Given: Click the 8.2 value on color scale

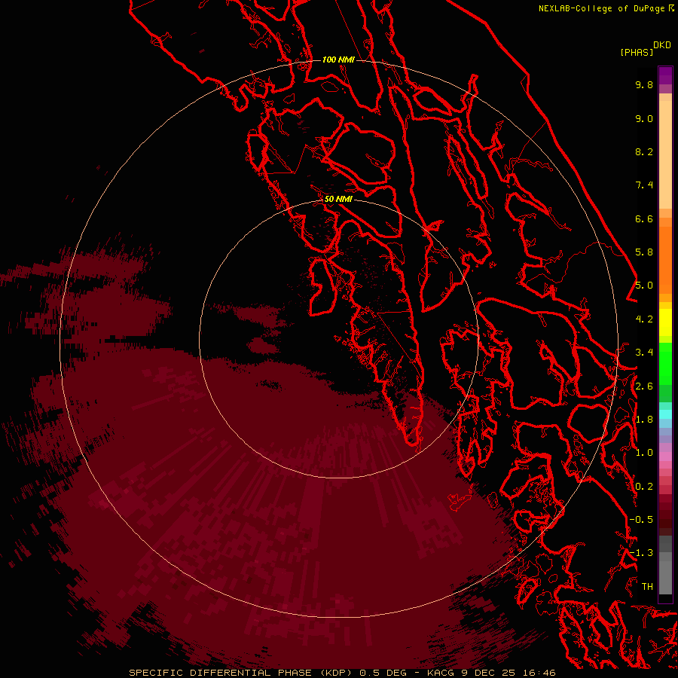Looking at the screenshot, I should coord(644,151).
